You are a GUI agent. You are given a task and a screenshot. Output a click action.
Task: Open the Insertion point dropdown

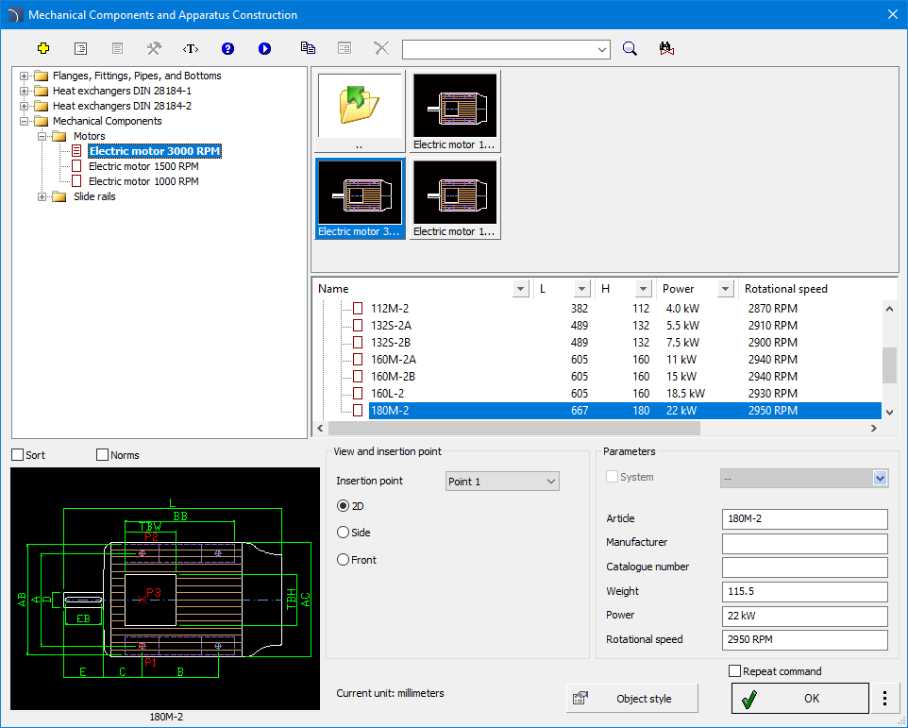(502, 482)
